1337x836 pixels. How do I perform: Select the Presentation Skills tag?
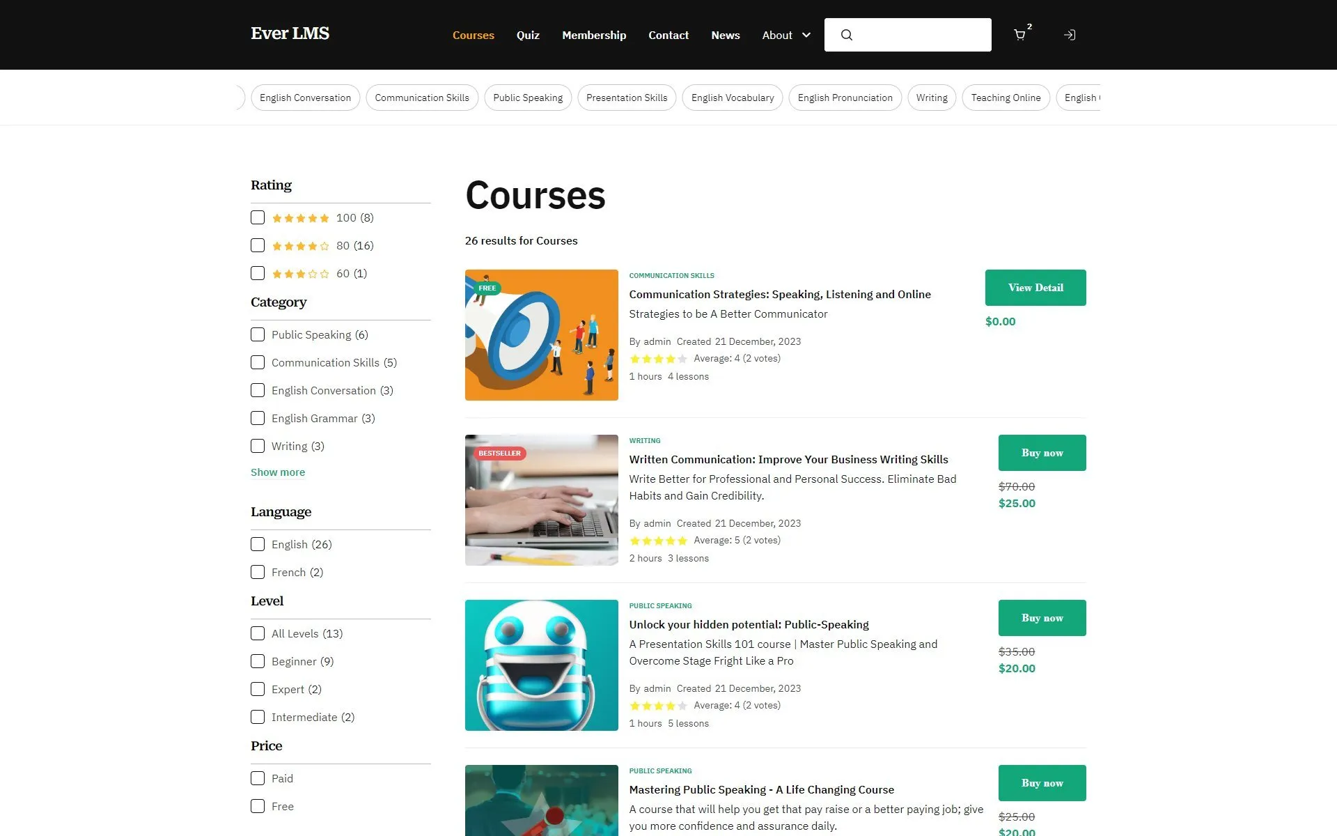pos(627,98)
